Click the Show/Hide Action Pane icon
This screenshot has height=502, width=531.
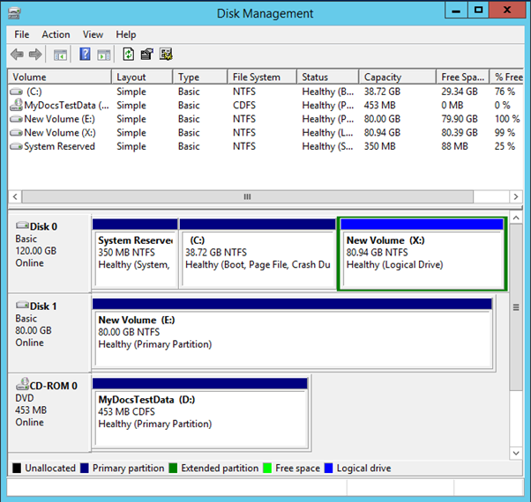pos(103,55)
